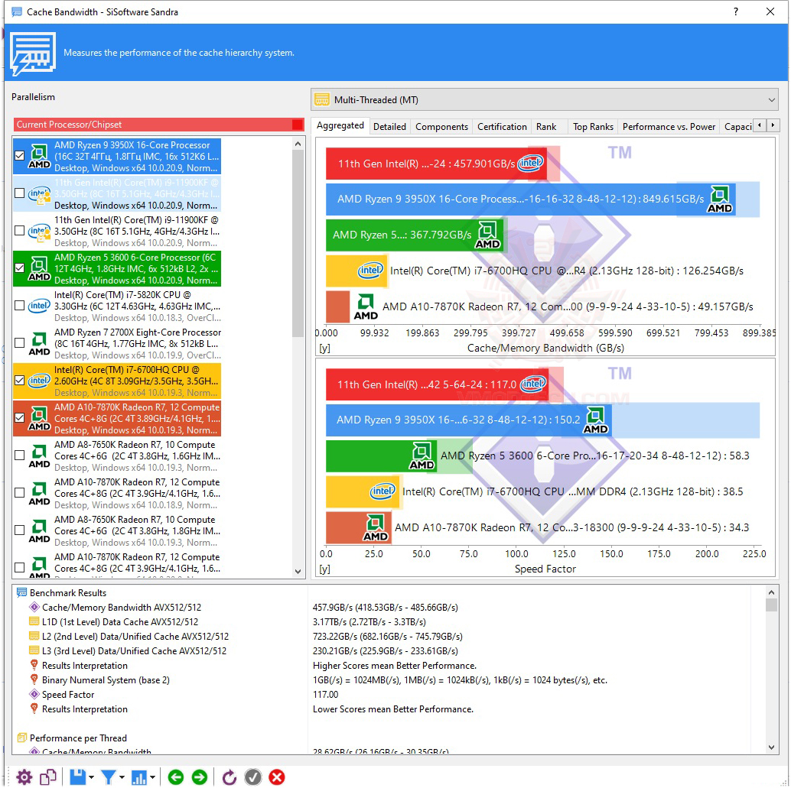Click AMD logo on Ryzen 5 367.792GB/s bar
Screen dimensions: 791x788
487,235
